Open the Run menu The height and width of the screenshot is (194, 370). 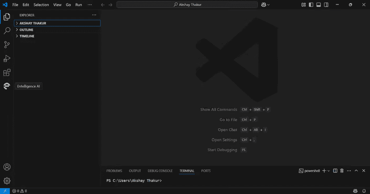[x=79, y=5]
